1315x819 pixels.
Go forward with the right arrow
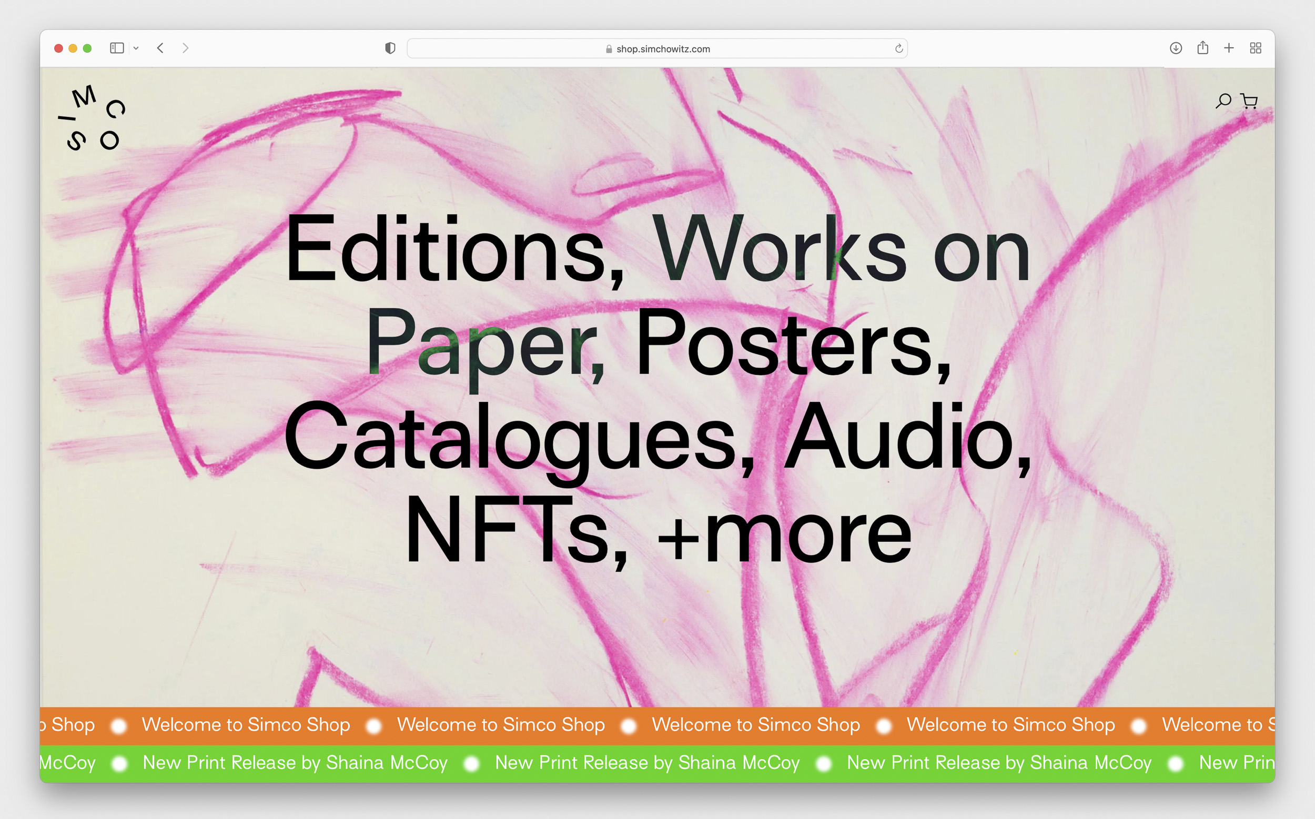pyautogui.click(x=185, y=48)
